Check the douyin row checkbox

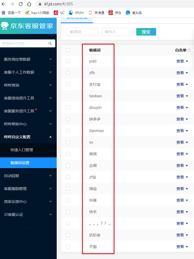pos(68,107)
